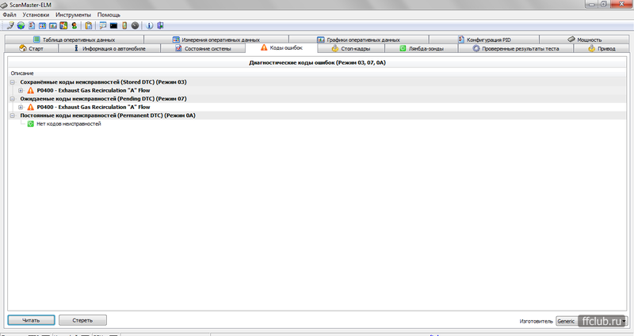Click warning icon of stored P0400 code
The width and height of the screenshot is (634, 336).
pos(31,90)
